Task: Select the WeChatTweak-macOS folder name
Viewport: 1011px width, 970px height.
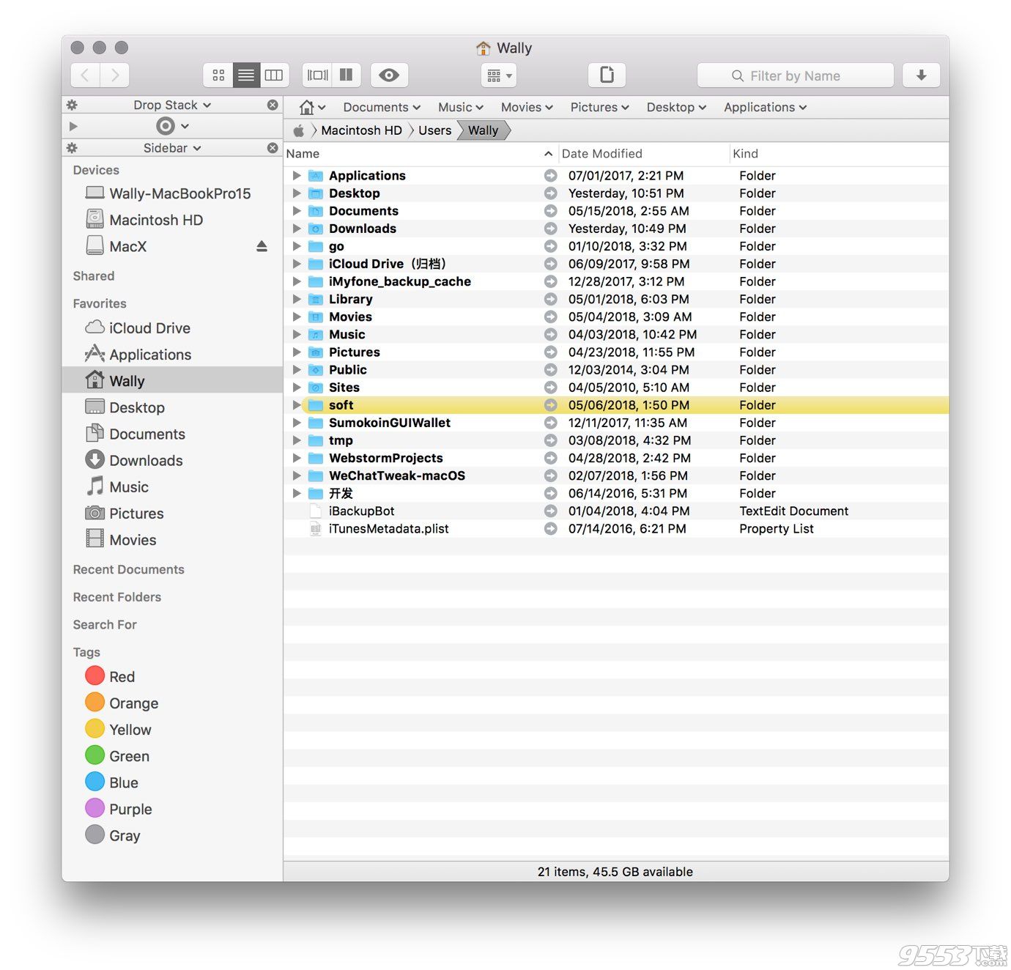Action: click(x=397, y=475)
